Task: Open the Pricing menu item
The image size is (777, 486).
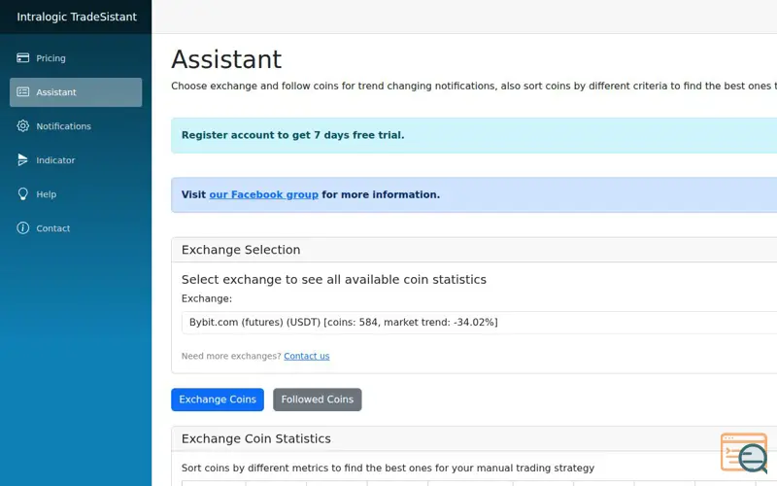Action: tap(76, 58)
